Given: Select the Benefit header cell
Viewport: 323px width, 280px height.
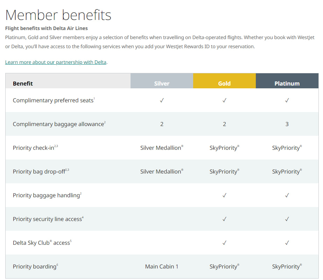Looking at the screenshot, I should click(x=23, y=83).
